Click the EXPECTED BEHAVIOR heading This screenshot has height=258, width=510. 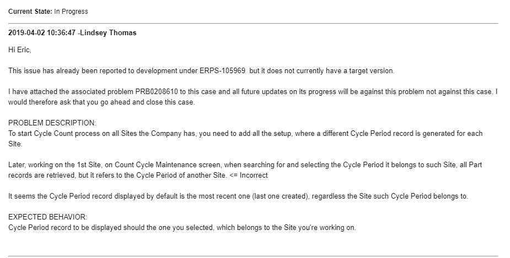pyautogui.click(x=47, y=217)
